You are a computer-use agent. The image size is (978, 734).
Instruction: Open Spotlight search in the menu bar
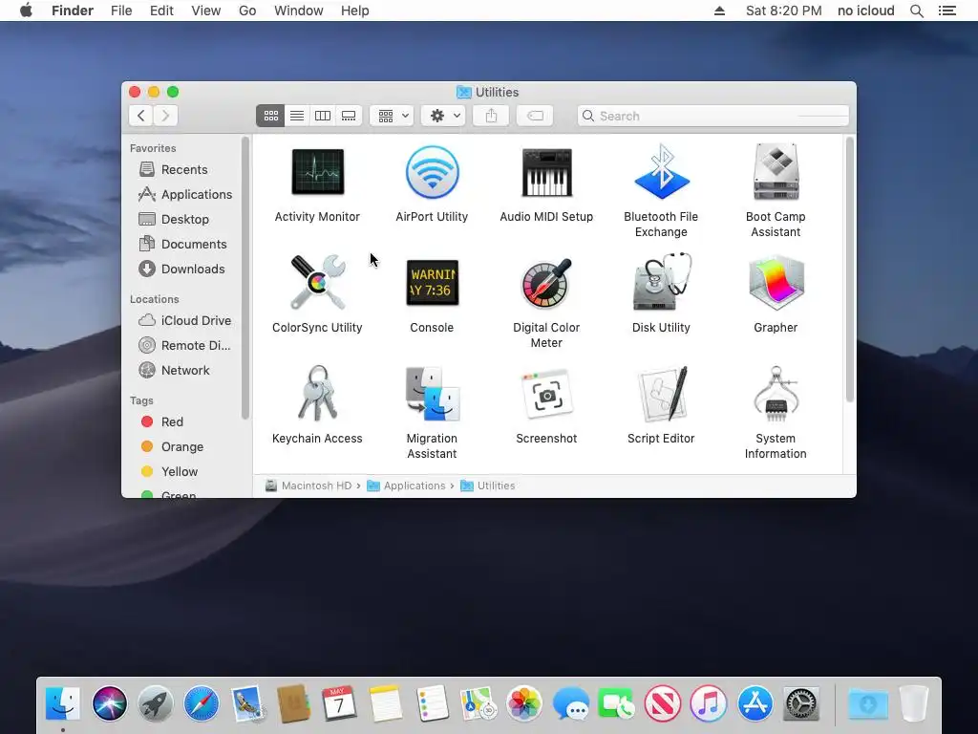(917, 11)
